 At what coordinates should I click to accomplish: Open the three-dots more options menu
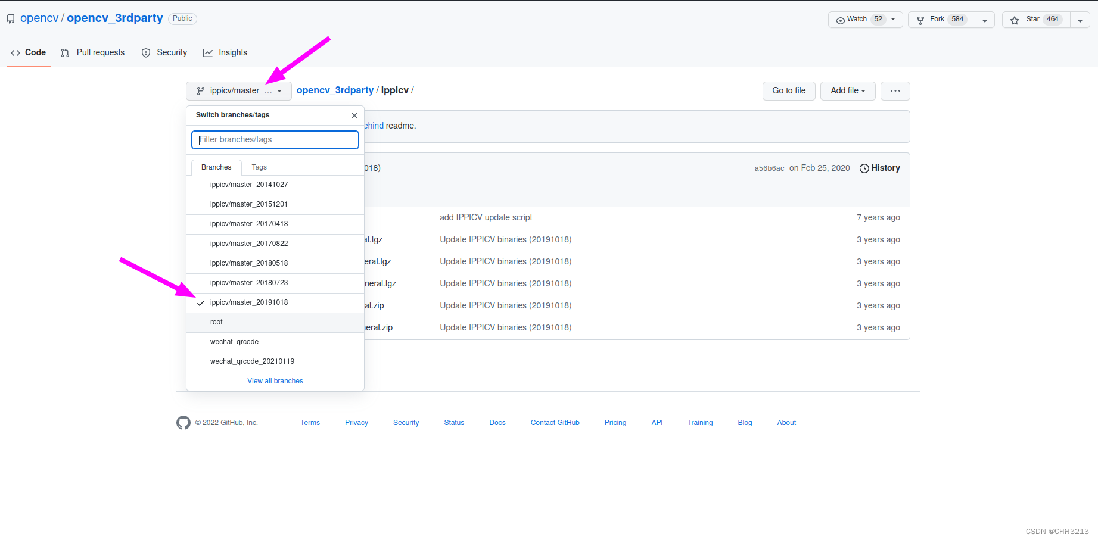(895, 91)
